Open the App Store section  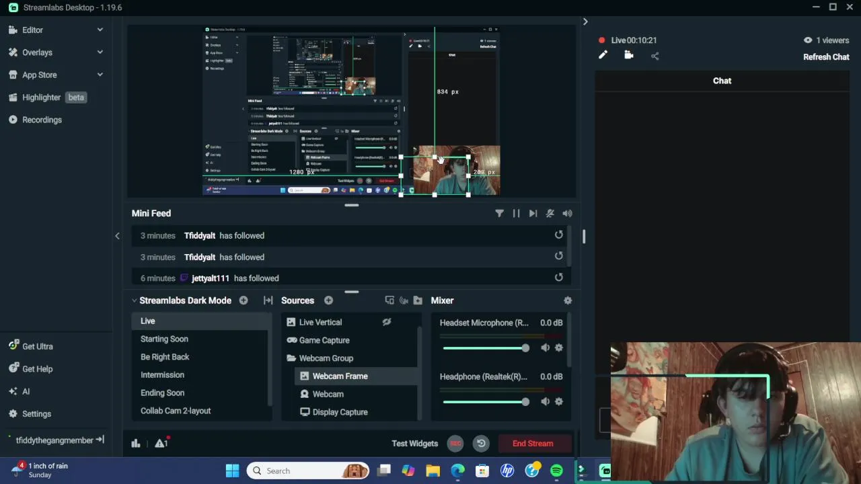point(39,75)
